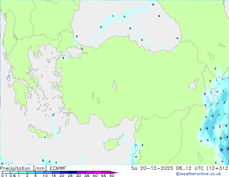
Task: Click the '06..12 UTC' time text
Action: click(190, 168)
